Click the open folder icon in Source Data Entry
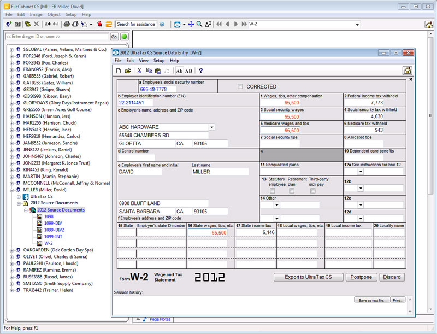This screenshot has width=437, height=334. pyautogui.click(x=128, y=71)
